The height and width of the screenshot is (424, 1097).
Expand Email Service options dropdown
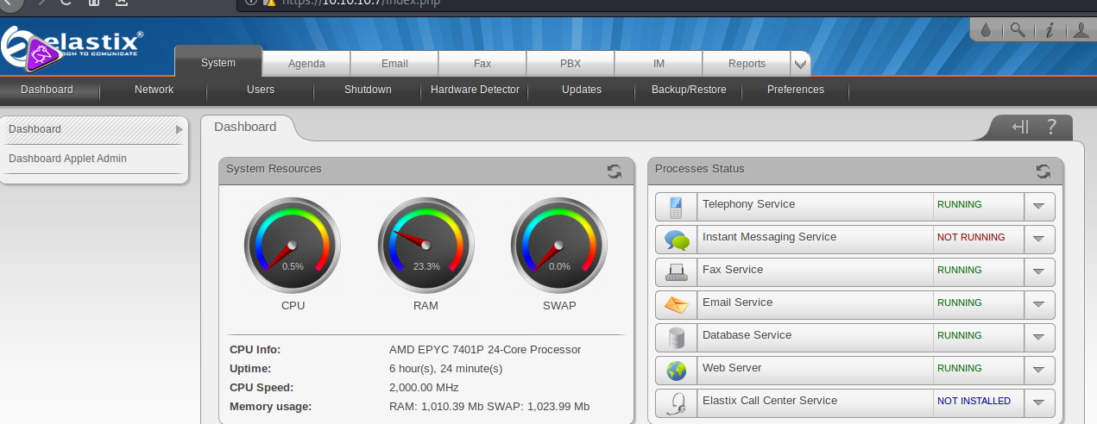1038,305
